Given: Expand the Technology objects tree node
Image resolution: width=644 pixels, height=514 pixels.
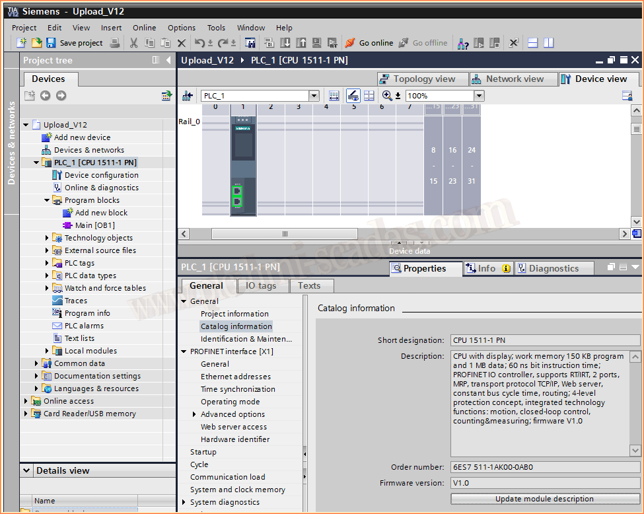Looking at the screenshot, I should point(47,238).
